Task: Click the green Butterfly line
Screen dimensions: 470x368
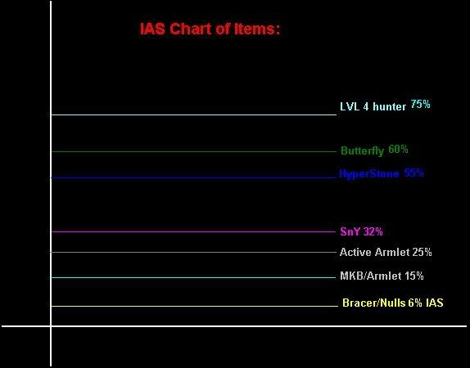Action: pos(194,151)
